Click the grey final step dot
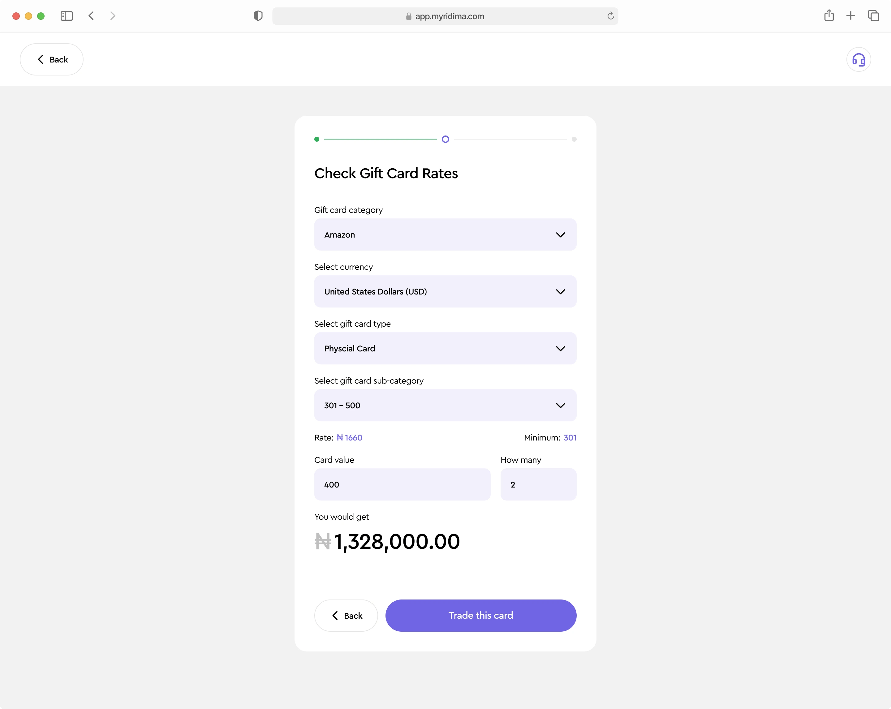891x709 pixels. [x=574, y=139]
